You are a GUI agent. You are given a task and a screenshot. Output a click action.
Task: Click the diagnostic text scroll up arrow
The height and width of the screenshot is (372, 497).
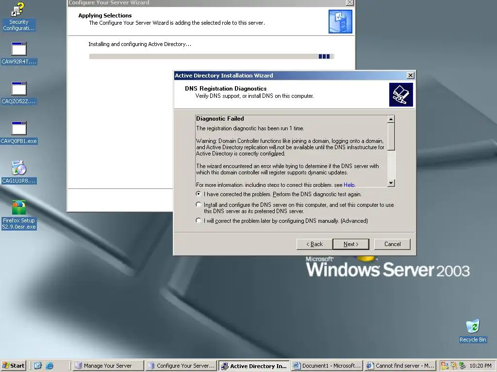(x=391, y=119)
